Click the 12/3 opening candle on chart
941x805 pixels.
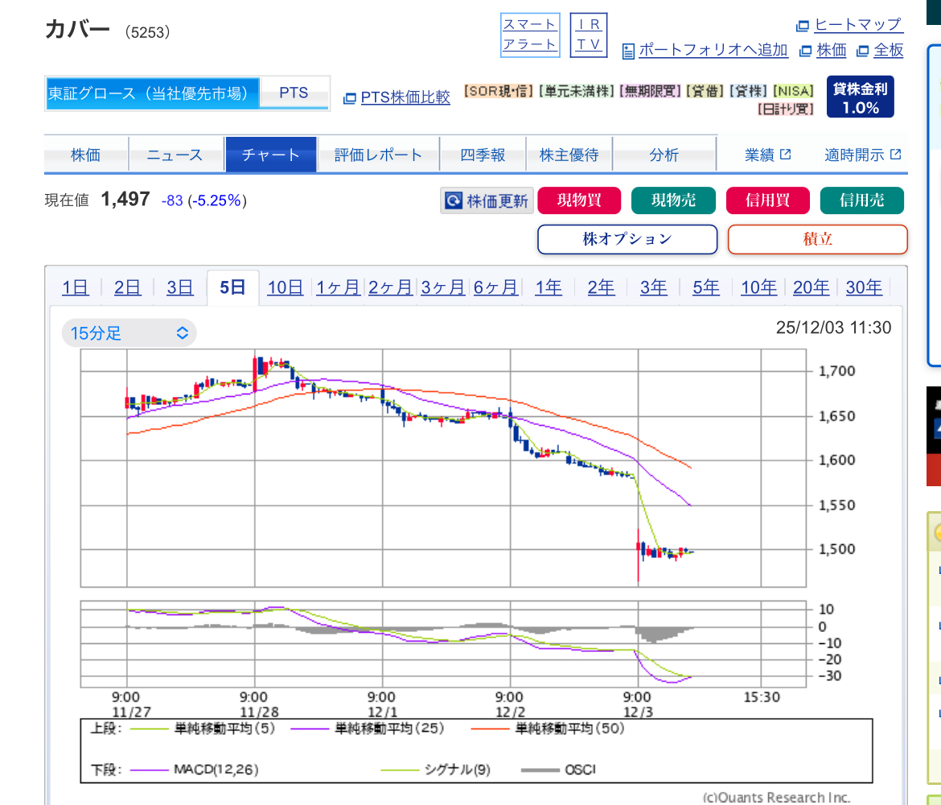(x=639, y=555)
